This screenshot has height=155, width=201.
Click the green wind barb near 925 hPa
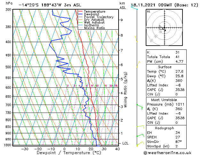click(x=140, y=135)
